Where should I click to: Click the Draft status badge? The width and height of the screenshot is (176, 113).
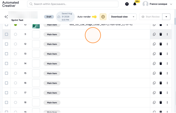tap(49, 17)
